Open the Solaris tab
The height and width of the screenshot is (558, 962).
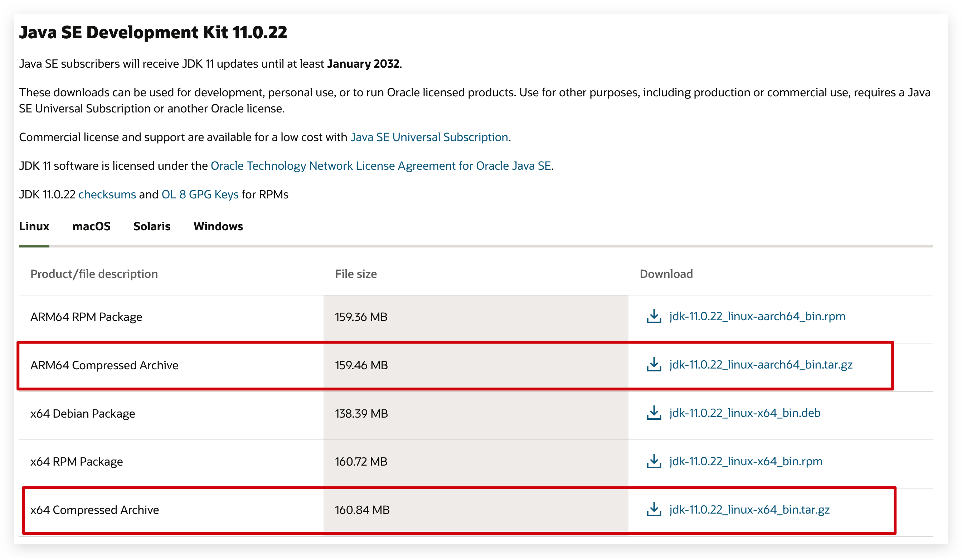click(x=151, y=226)
